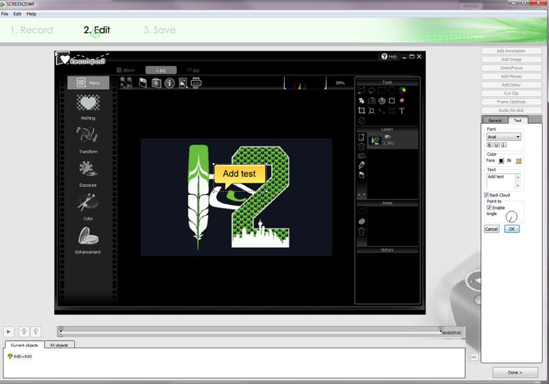Click the print toolbar icon
The height and width of the screenshot is (384, 549).
[196, 83]
